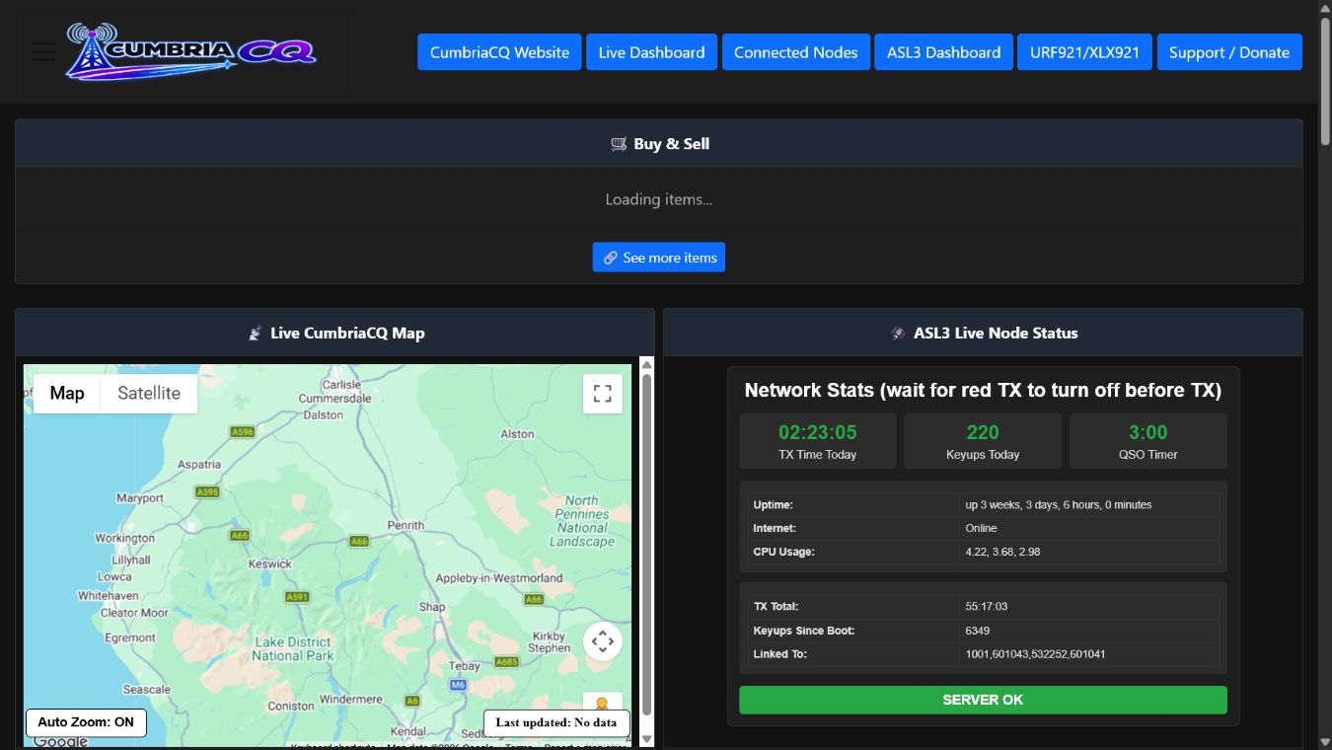The image size is (1332, 750).
Task: Open the ASL3 Dashboard
Action: pyautogui.click(x=943, y=52)
